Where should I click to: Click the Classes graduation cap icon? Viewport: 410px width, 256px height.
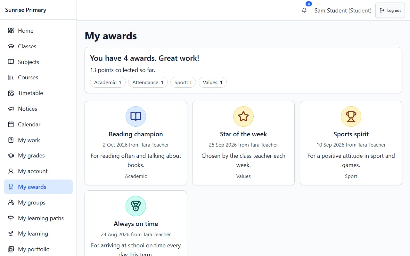coord(11,46)
